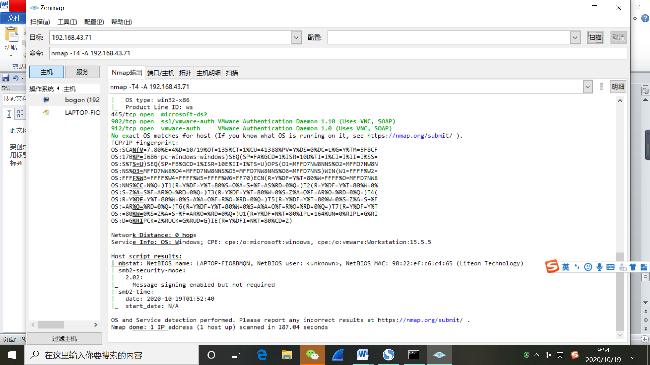Viewport: 650px width, 365px height.
Task: Click Sogou microphone voice input icon
Action: tap(599, 267)
